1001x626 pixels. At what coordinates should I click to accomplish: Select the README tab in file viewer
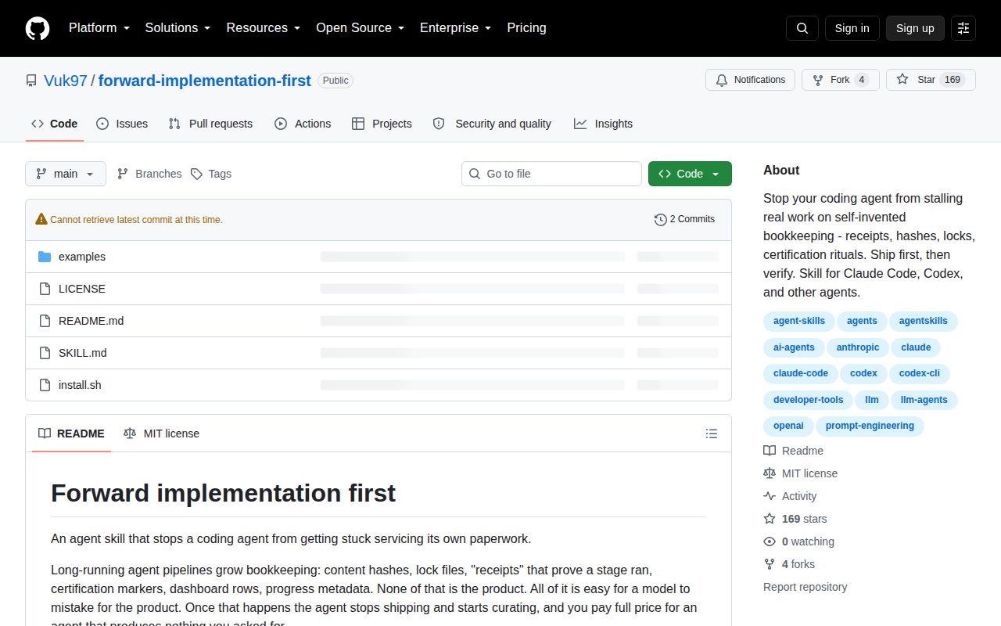pyautogui.click(x=71, y=434)
